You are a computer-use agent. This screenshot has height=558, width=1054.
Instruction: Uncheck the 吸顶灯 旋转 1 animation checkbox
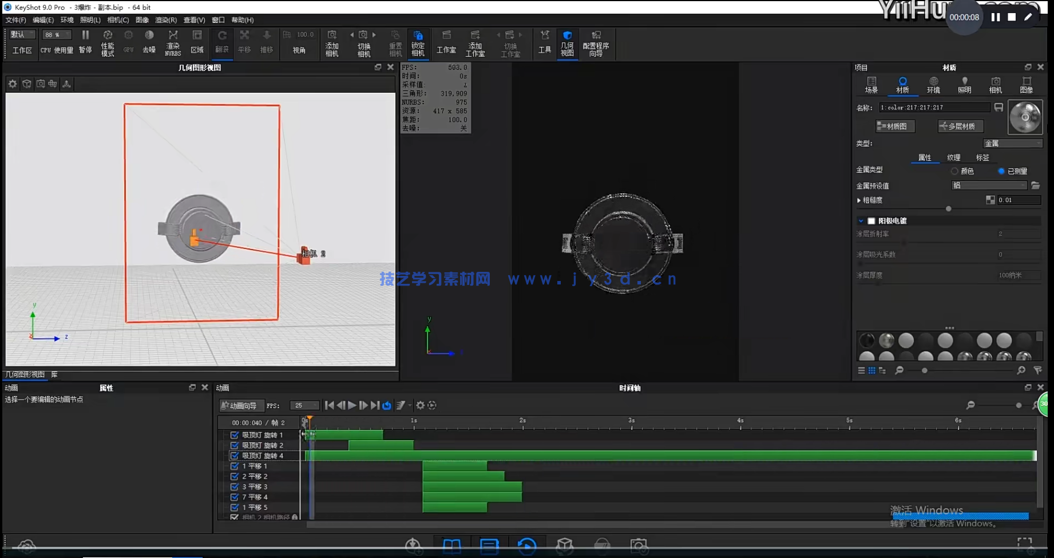pos(235,435)
